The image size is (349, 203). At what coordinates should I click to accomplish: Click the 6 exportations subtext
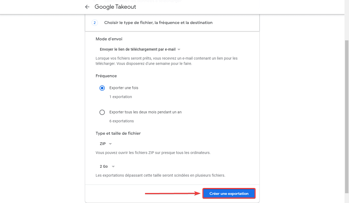click(122, 121)
